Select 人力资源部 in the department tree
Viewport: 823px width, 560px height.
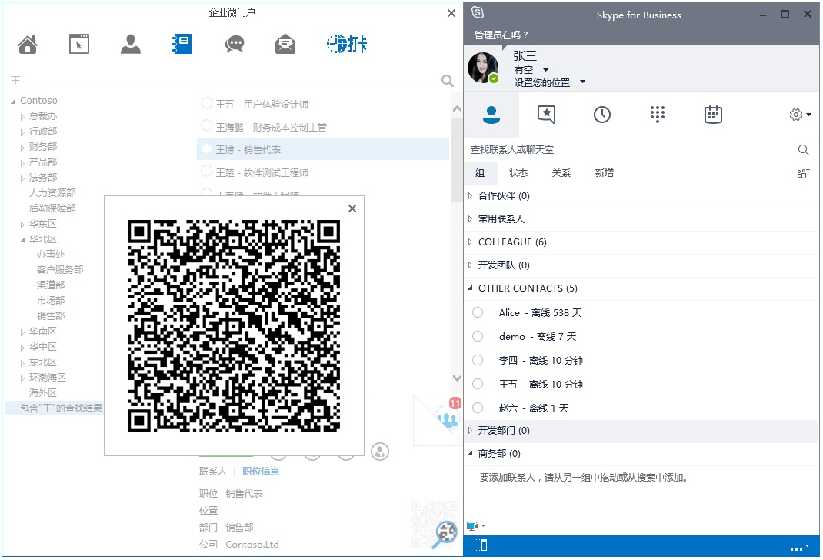click(52, 192)
